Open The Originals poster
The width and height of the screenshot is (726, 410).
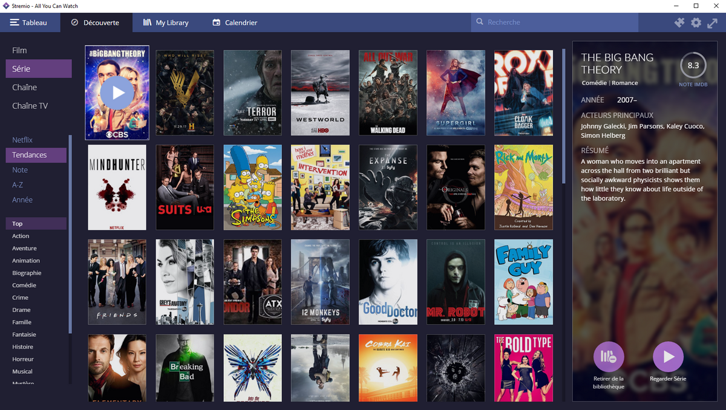pos(456,187)
